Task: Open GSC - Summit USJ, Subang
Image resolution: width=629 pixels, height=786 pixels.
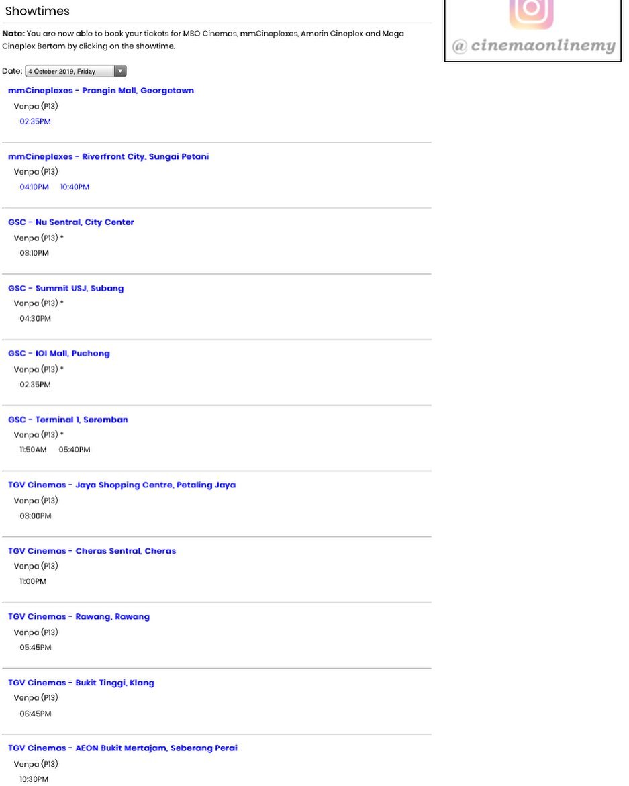Action: [66, 288]
